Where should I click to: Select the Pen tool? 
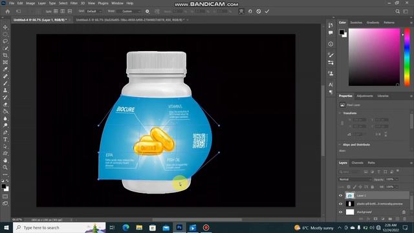5,132
